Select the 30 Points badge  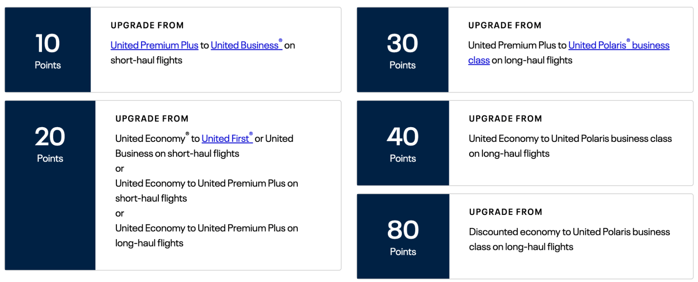(402, 50)
